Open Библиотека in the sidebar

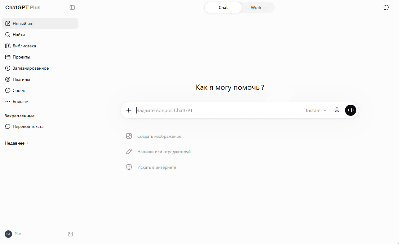pyautogui.click(x=40, y=46)
